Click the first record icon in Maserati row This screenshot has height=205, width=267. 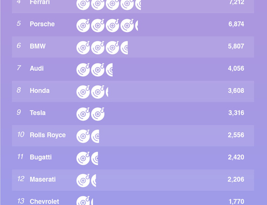(83, 180)
